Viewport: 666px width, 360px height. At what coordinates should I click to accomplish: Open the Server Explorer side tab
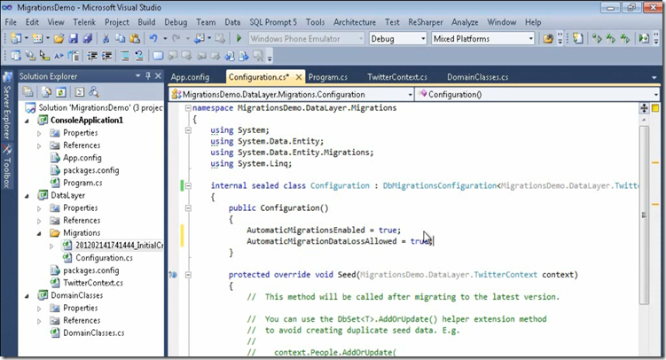pos(7,107)
